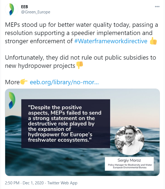
Task: Click the "Unfortunately, they did not" paragraph
Action: point(79,58)
